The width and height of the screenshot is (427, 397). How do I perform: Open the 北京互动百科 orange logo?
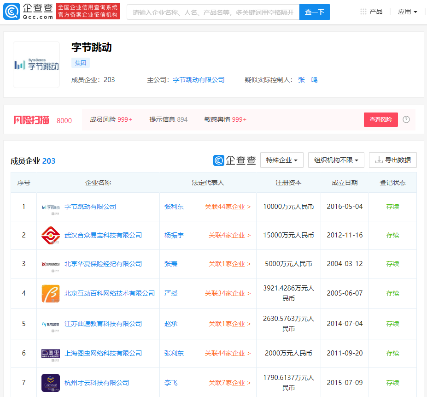pyautogui.click(x=50, y=293)
